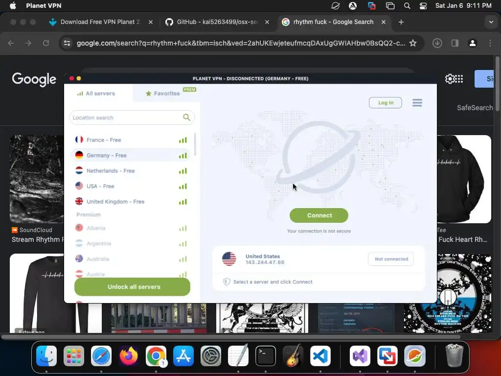Click Chrome back navigation arrow

coord(11,43)
